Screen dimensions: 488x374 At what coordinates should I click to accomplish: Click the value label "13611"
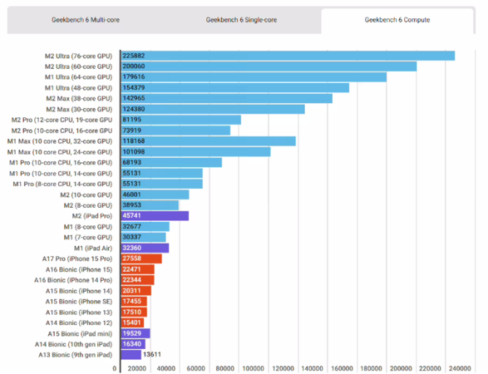point(152,354)
